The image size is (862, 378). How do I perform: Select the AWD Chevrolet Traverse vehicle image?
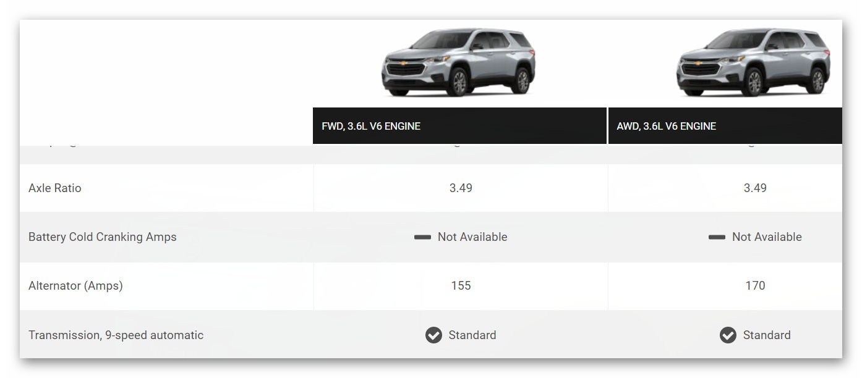point(753,62)
